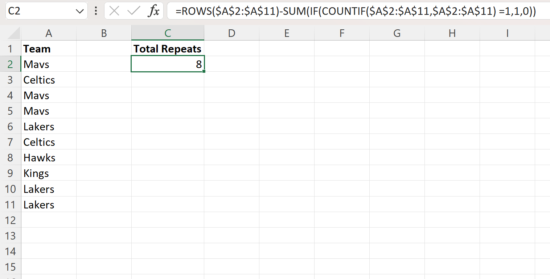Select column header A

[x=49, y=33]
